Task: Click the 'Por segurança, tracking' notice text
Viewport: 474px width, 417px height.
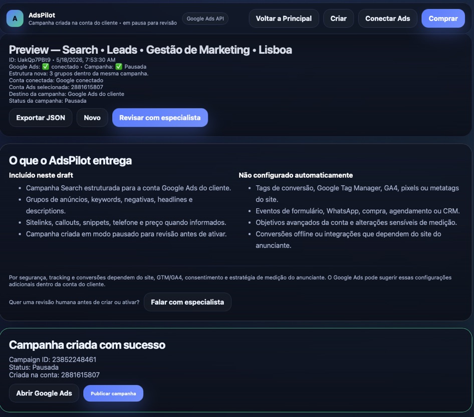Action: point(230,281)
